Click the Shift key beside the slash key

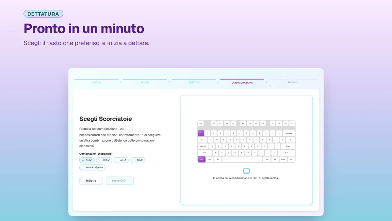click(x=286, y=153)
